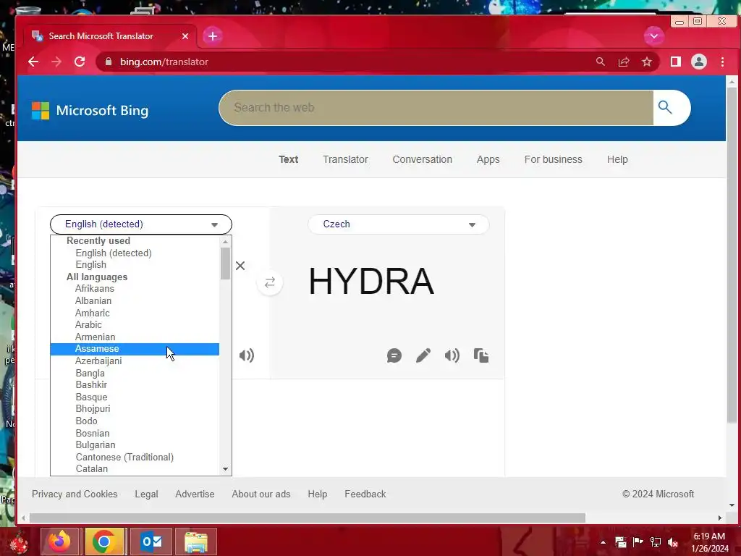The image size is (741, 556).
Task: Play Czech translation audio speaker icon
Action: (452, 355)
